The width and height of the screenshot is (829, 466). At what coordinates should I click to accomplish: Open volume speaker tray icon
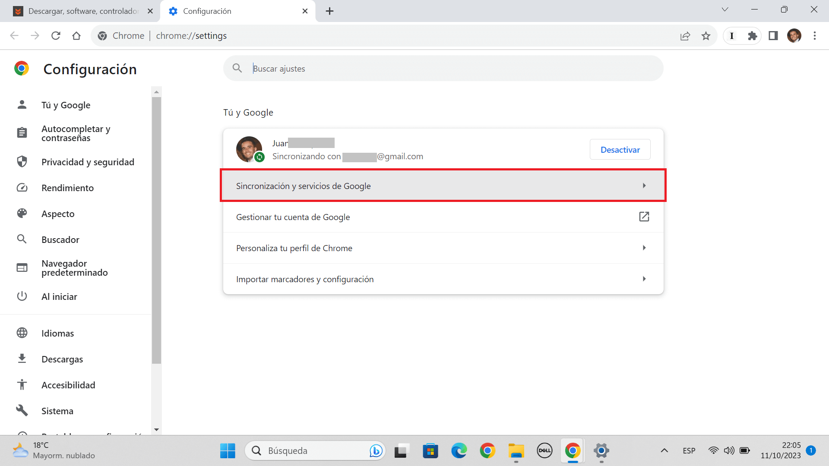(729, 451)
